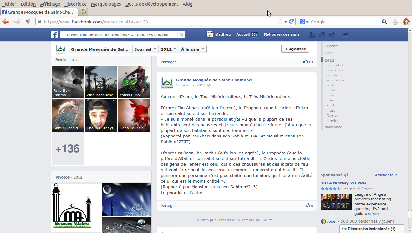
Task: Click League of Angels Jouer icon
Action: coord(323,221)
